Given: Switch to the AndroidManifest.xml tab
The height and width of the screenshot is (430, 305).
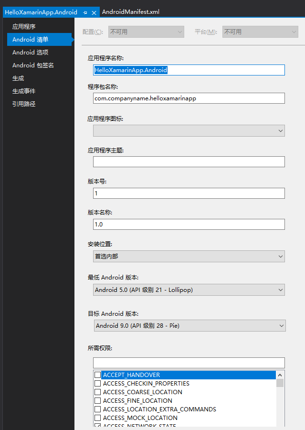Looking at the screenshot, I should (131, 12).
